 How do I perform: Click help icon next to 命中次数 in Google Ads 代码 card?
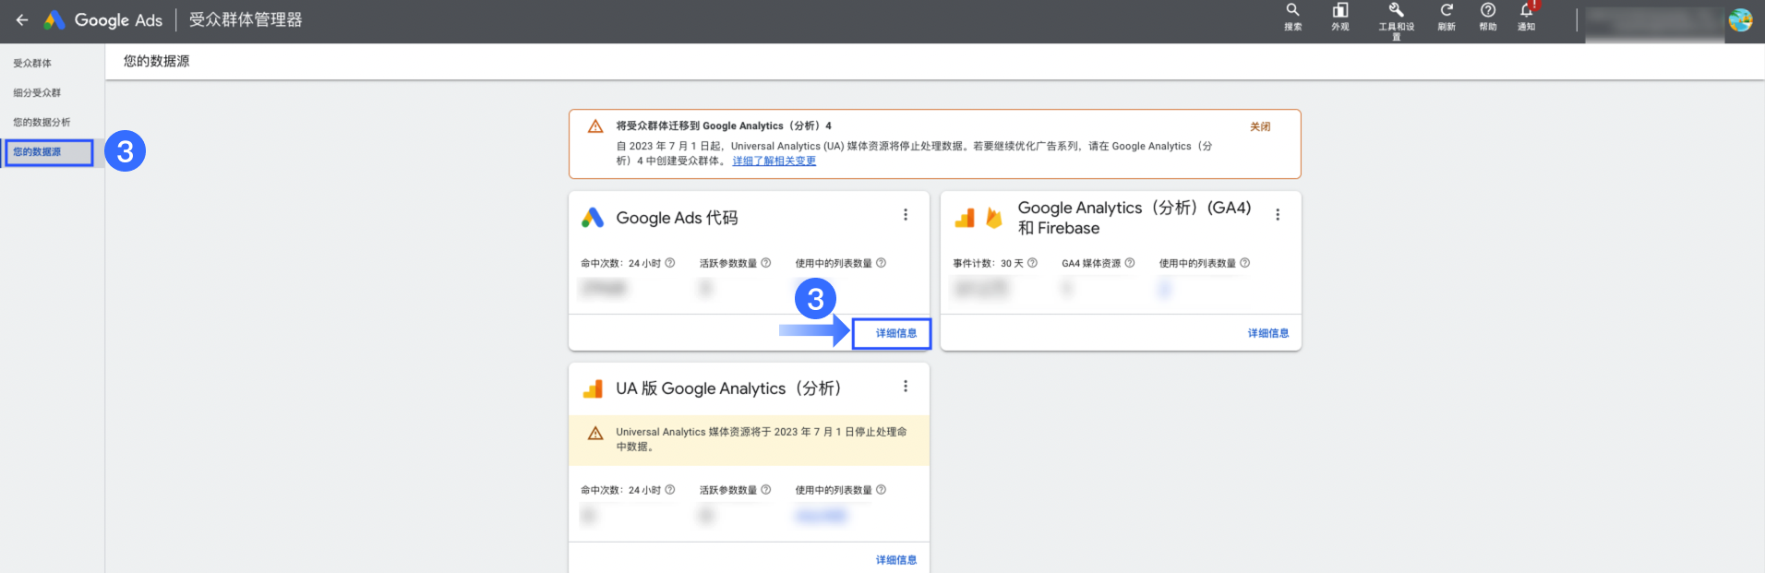tap(670, 263)
